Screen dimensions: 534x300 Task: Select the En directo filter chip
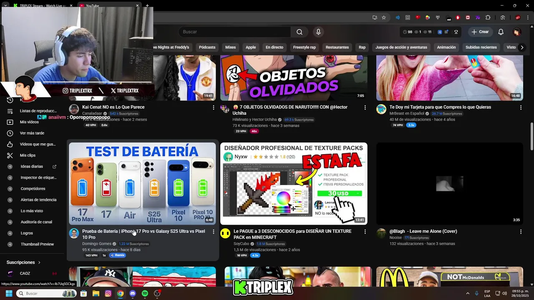point(275,47)
